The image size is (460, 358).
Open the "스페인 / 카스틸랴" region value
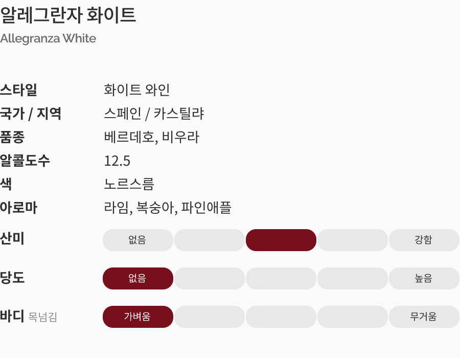pos(154,114)
